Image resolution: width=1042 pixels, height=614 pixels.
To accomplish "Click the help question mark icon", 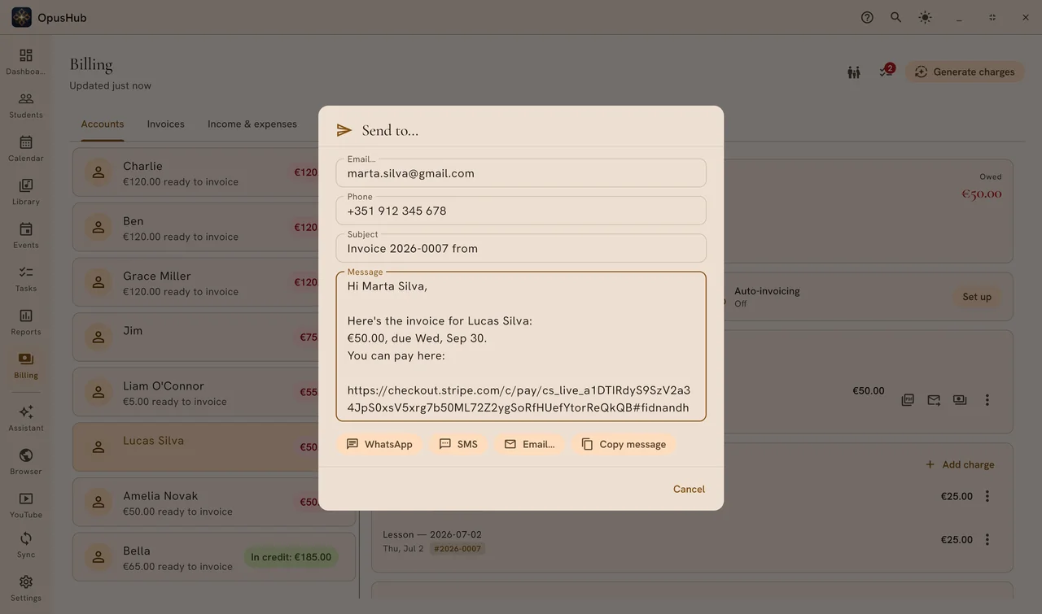I will click(x=867, y=17).
